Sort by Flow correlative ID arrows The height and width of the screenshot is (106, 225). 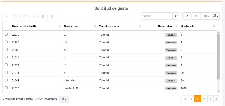pos(60,26)
